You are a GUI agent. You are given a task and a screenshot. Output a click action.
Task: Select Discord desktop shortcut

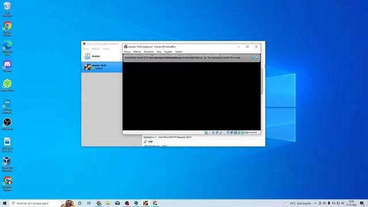(7, 66)
